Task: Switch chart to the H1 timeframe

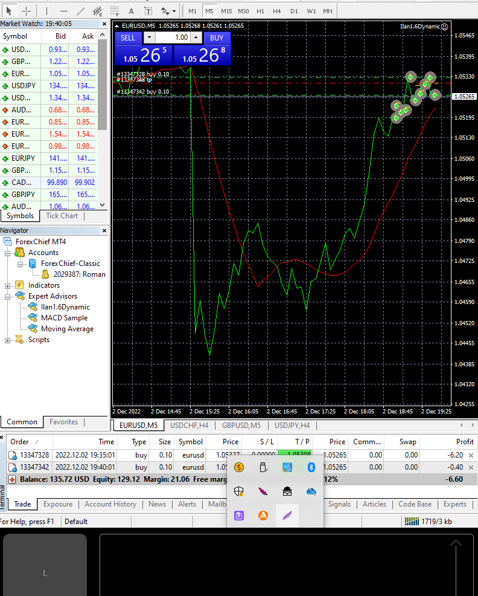Action: 260,11
